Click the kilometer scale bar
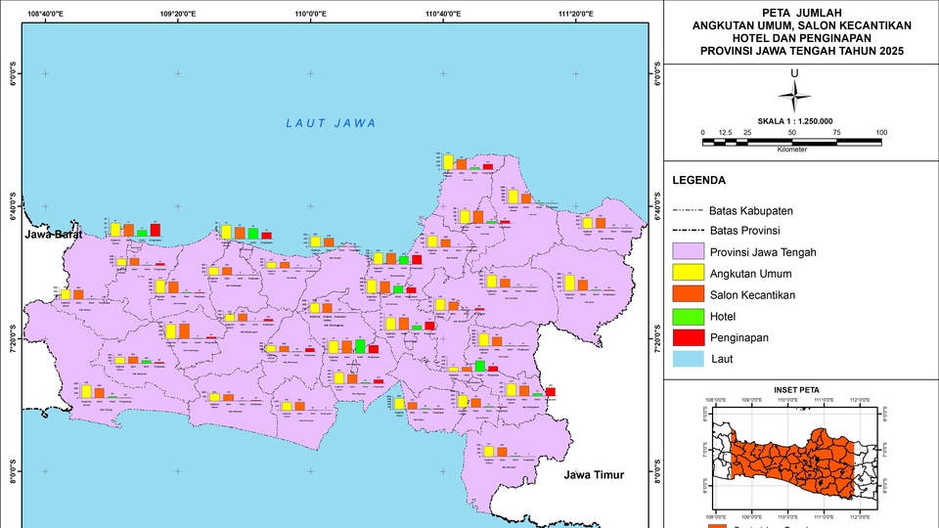 click(x=792, y=143)
